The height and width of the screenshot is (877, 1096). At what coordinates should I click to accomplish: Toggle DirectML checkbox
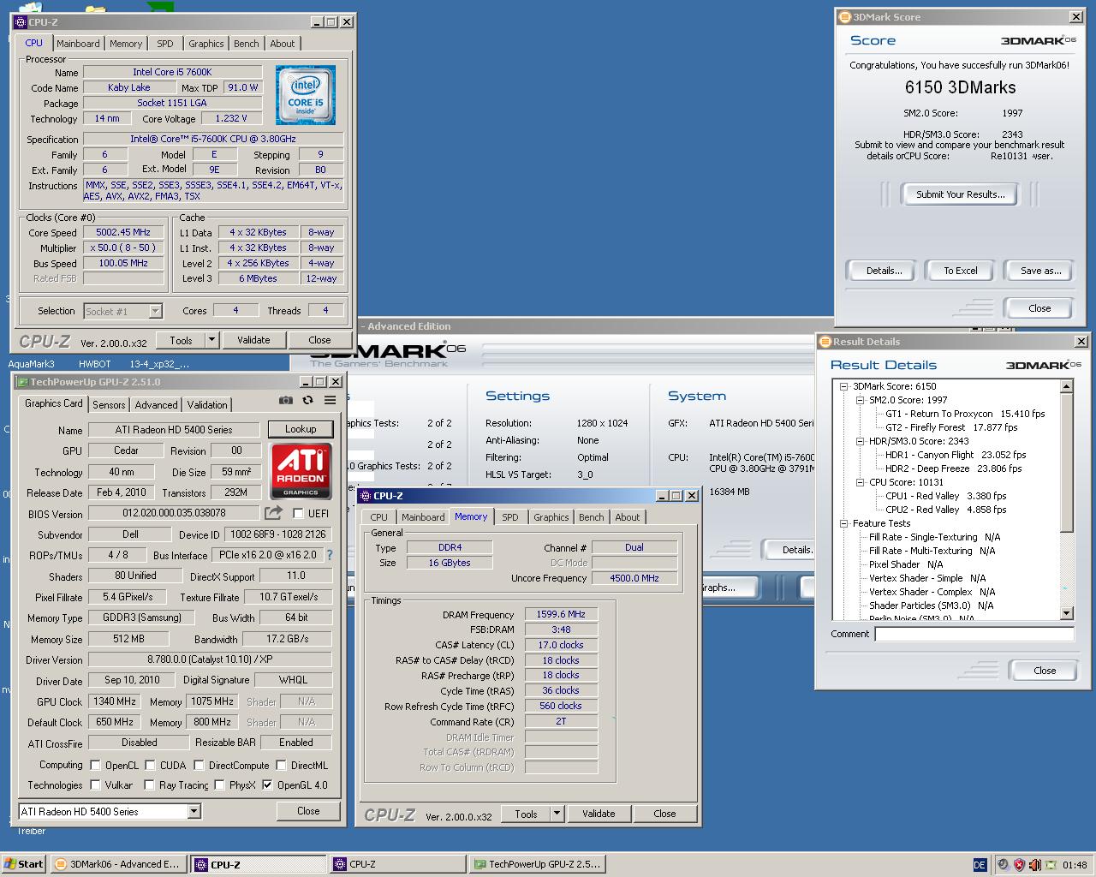(x=280, y=766)
